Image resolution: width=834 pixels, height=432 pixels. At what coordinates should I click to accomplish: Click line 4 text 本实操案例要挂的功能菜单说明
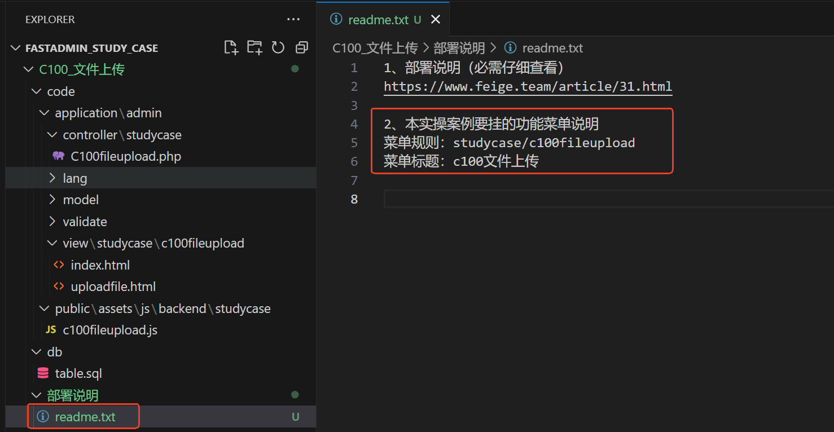(502, 124)
